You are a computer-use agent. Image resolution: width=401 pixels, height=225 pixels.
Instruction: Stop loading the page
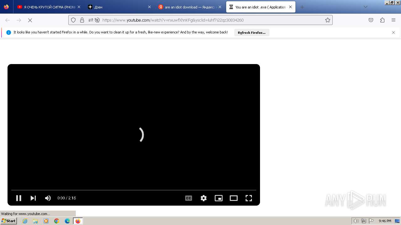[x=30, y=20]
